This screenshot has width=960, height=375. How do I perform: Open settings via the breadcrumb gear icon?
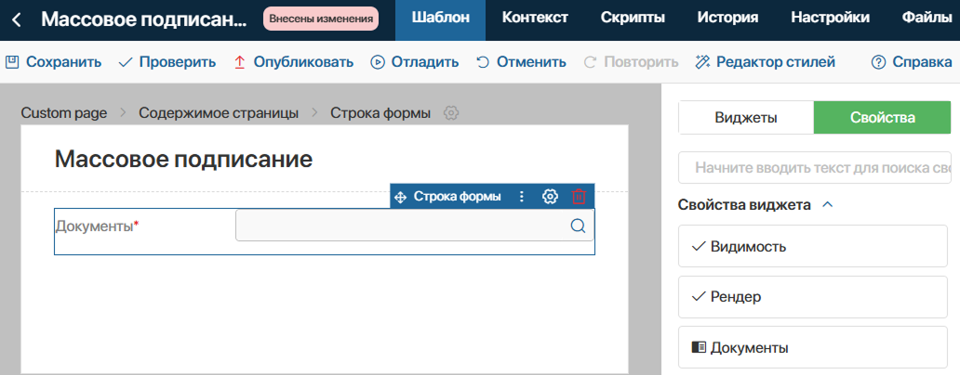[x=451, y=113]
